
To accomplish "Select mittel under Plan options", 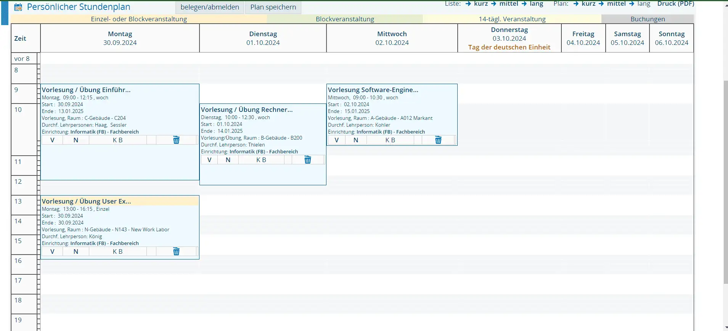I will 616,4.
